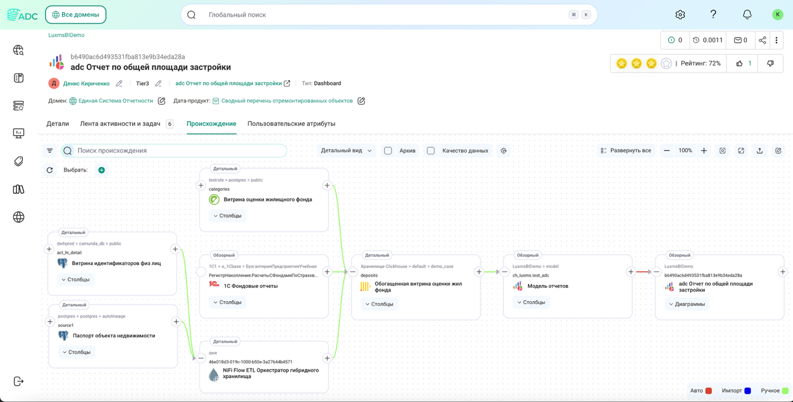Click the lineage filter icon
The height and width of the screenshot is (402, 793).
50,151
